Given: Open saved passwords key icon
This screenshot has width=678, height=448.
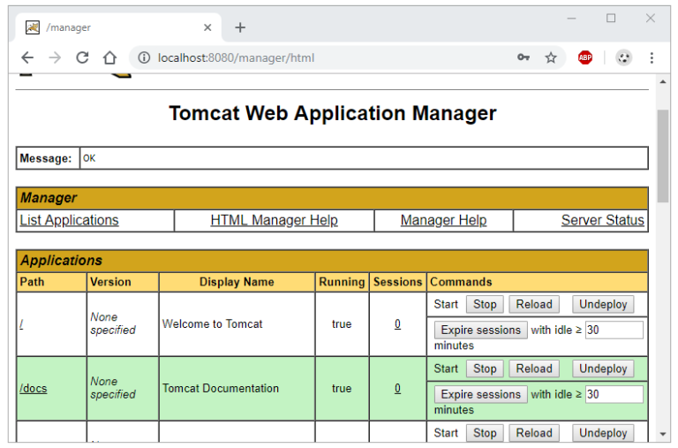Looking at the screenshot, I should (524, 57).
